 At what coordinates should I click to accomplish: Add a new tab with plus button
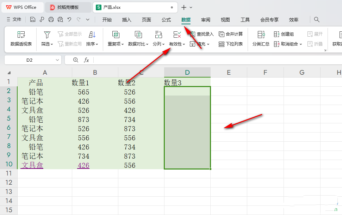coord(184,7)
